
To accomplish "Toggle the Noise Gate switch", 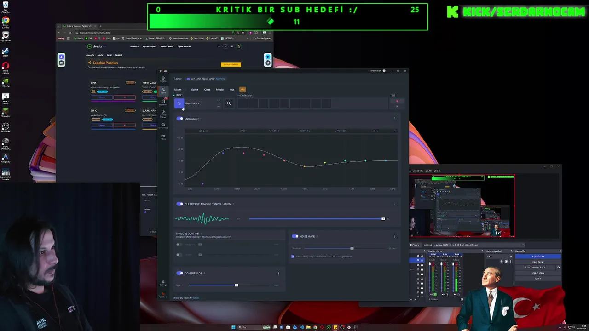I will [x=295, y=236].
